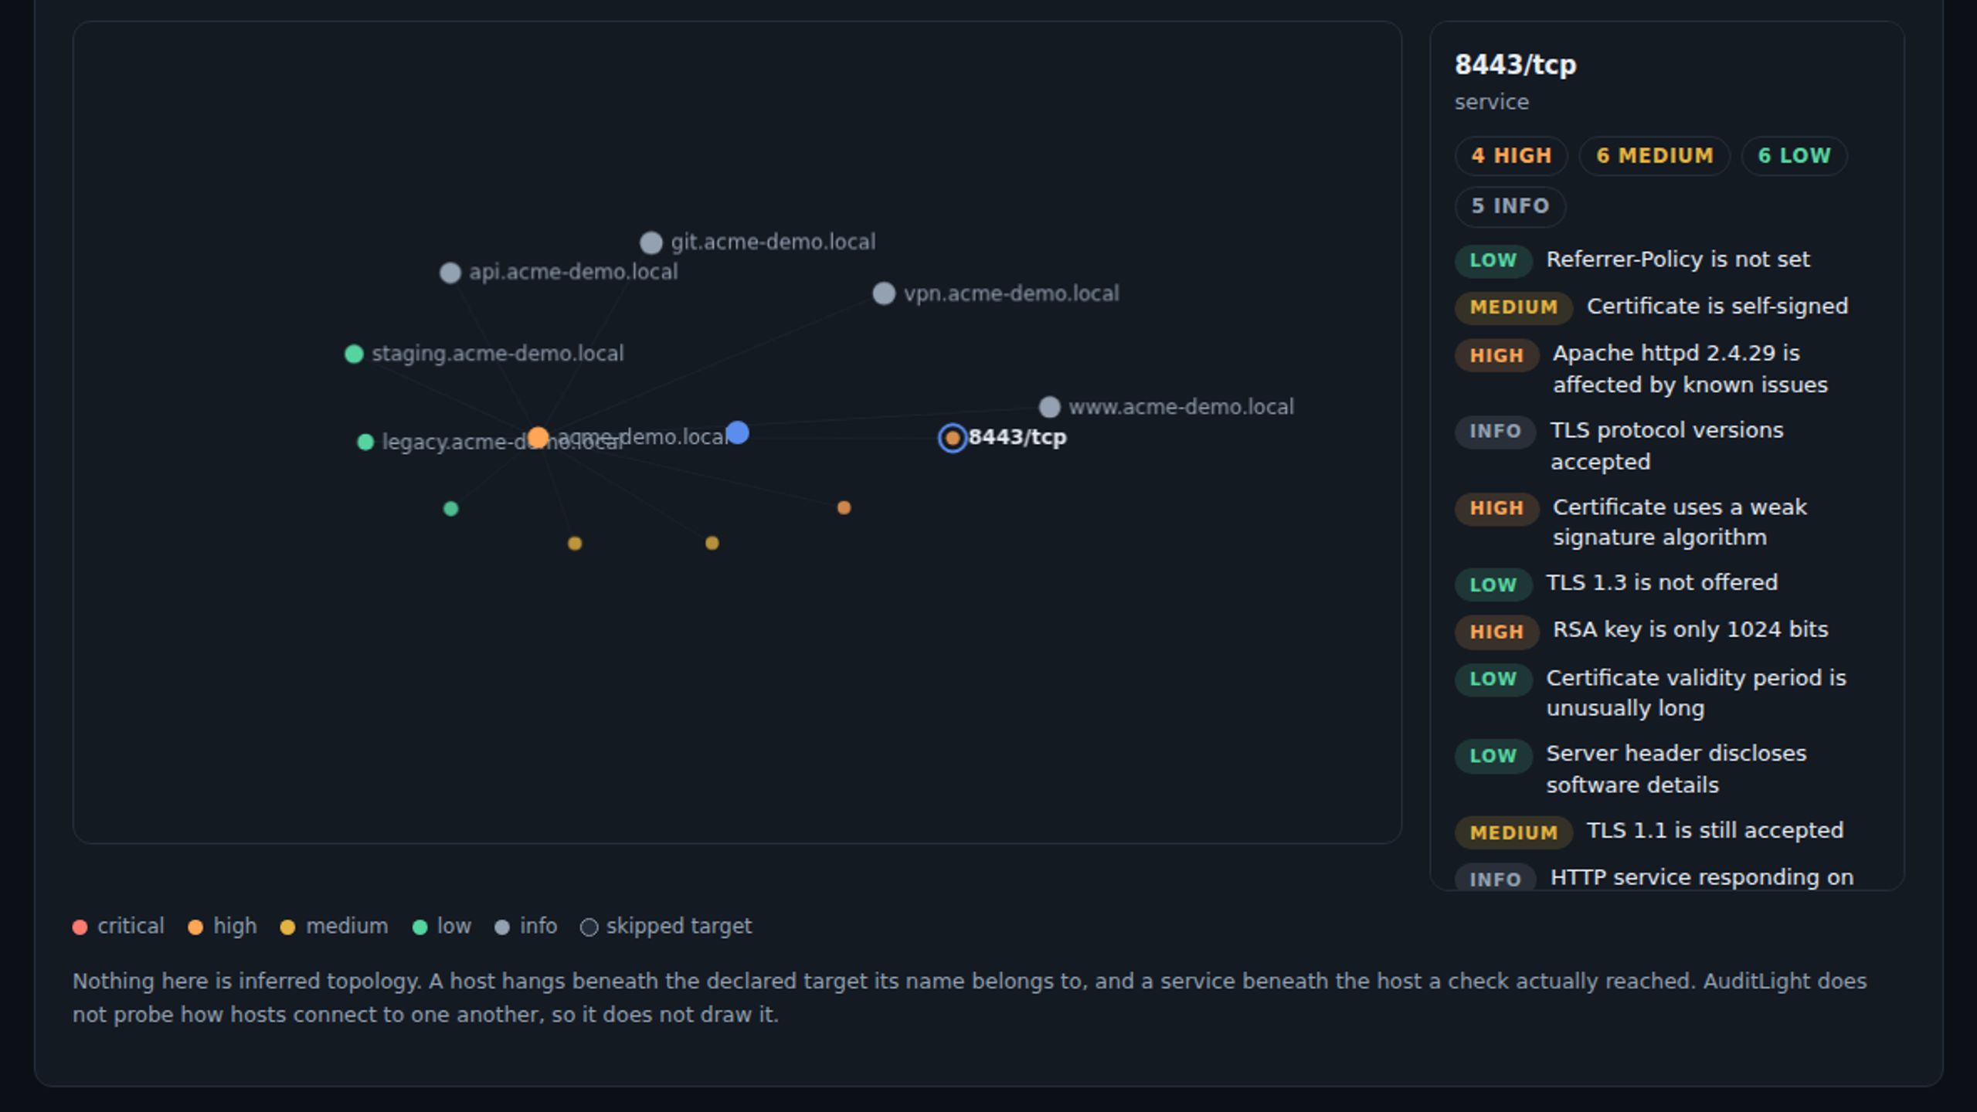Screen dimensions: 1977x1112
Task: Select the small unlabeled green service node
Action: point(451,508)
